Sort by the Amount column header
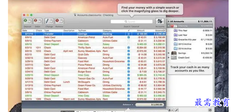This screenshot has width=232, height=112. 140,31
